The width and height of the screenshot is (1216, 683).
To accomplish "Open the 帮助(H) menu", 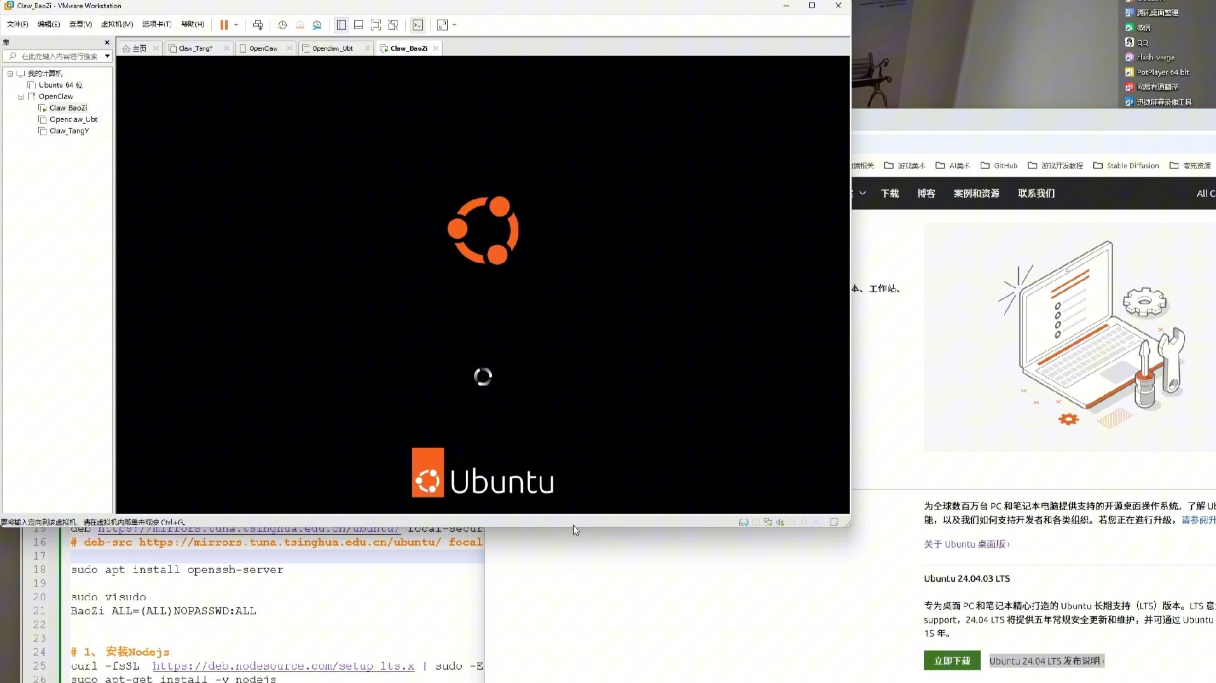I will (193, 24).
